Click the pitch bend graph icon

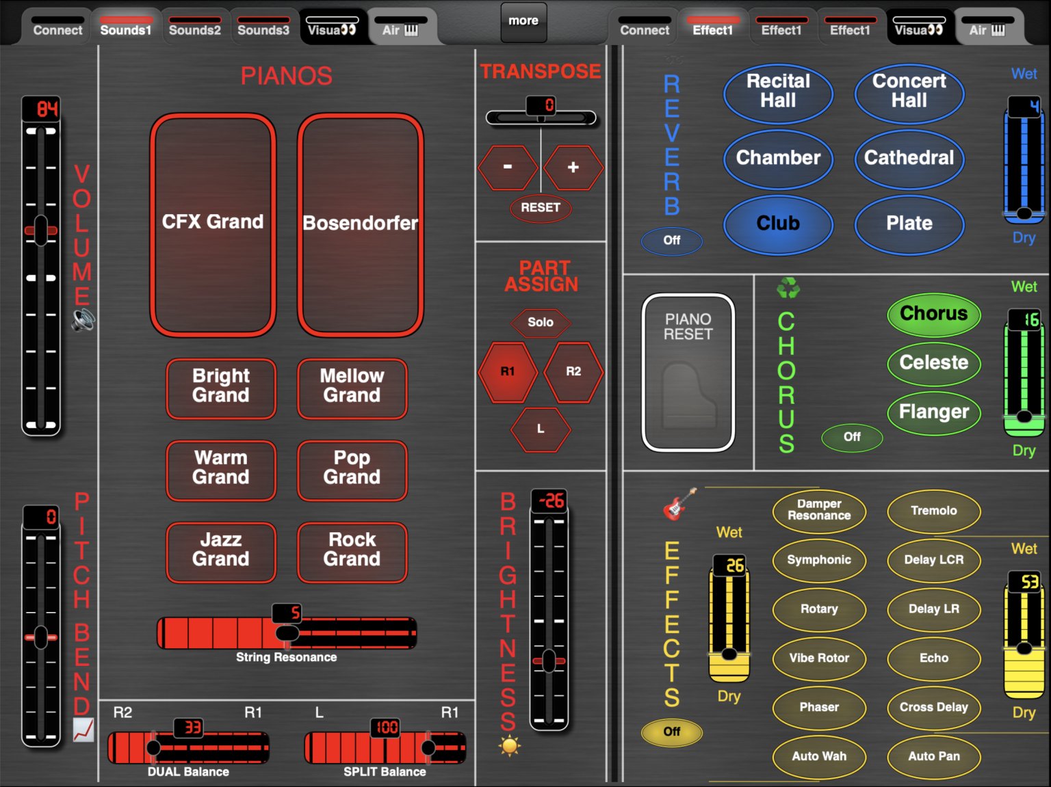pos(83,730)
